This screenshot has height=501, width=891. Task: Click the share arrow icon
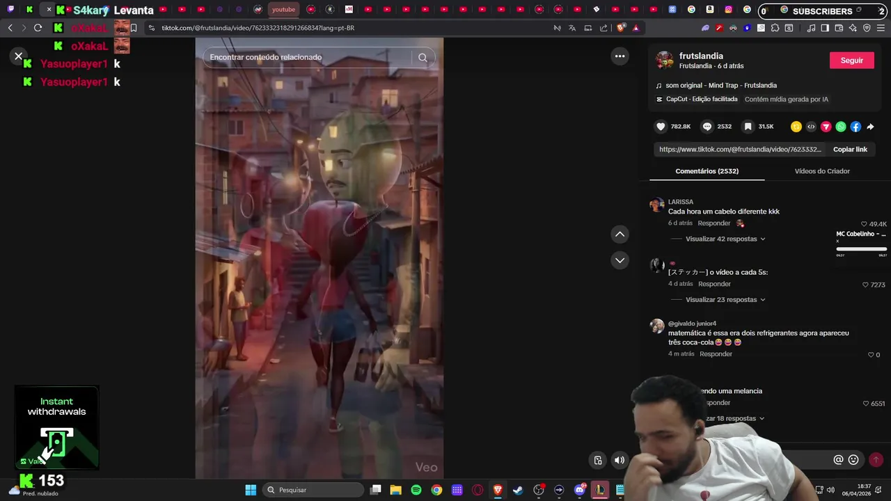coord(870,127)
